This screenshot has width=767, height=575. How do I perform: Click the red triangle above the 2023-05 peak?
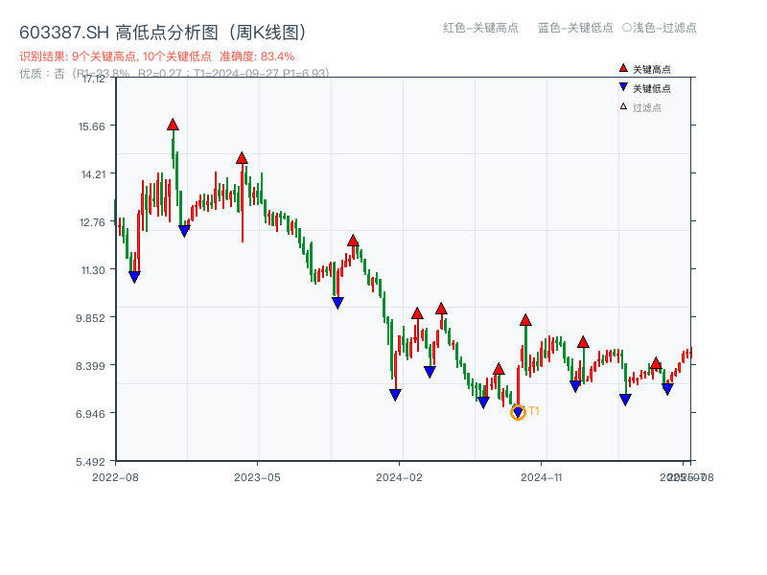coord(240,158)
